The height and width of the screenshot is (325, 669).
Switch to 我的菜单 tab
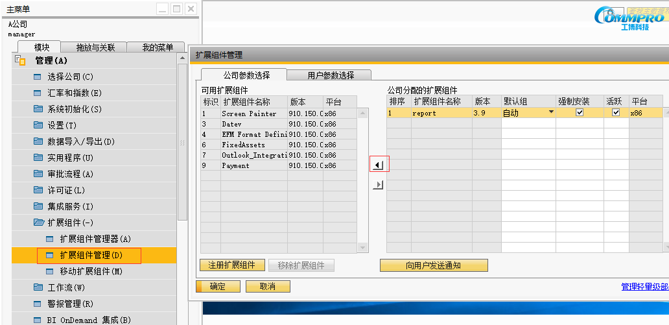(x=158, y=47)
